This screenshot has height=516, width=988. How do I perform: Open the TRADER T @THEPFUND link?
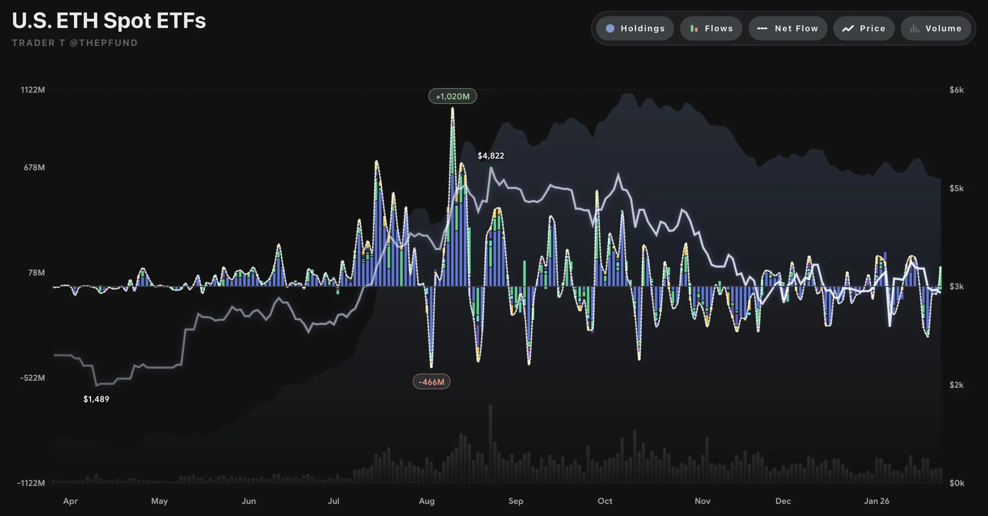74,43
